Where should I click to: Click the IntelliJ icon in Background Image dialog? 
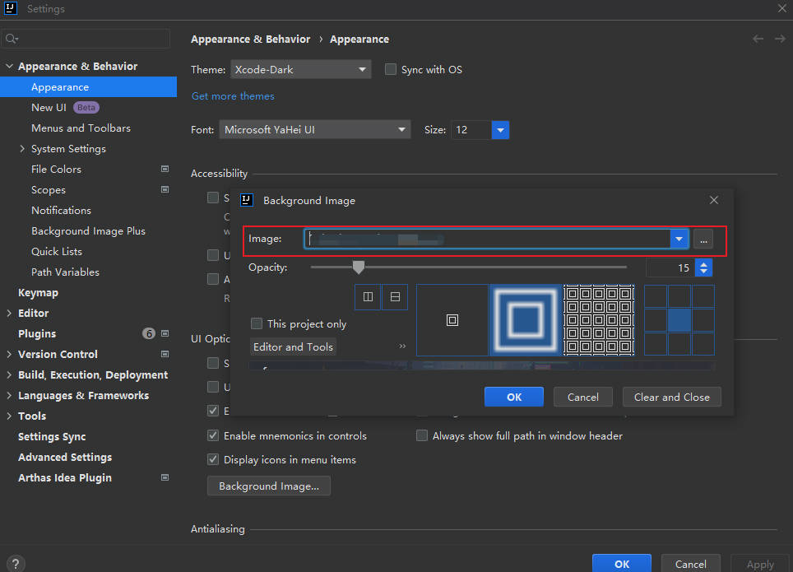pyautogui.click(x=247, y=200)
